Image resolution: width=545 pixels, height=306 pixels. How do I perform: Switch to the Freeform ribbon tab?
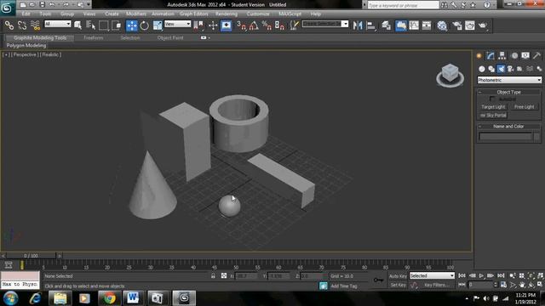coord(94,37)
